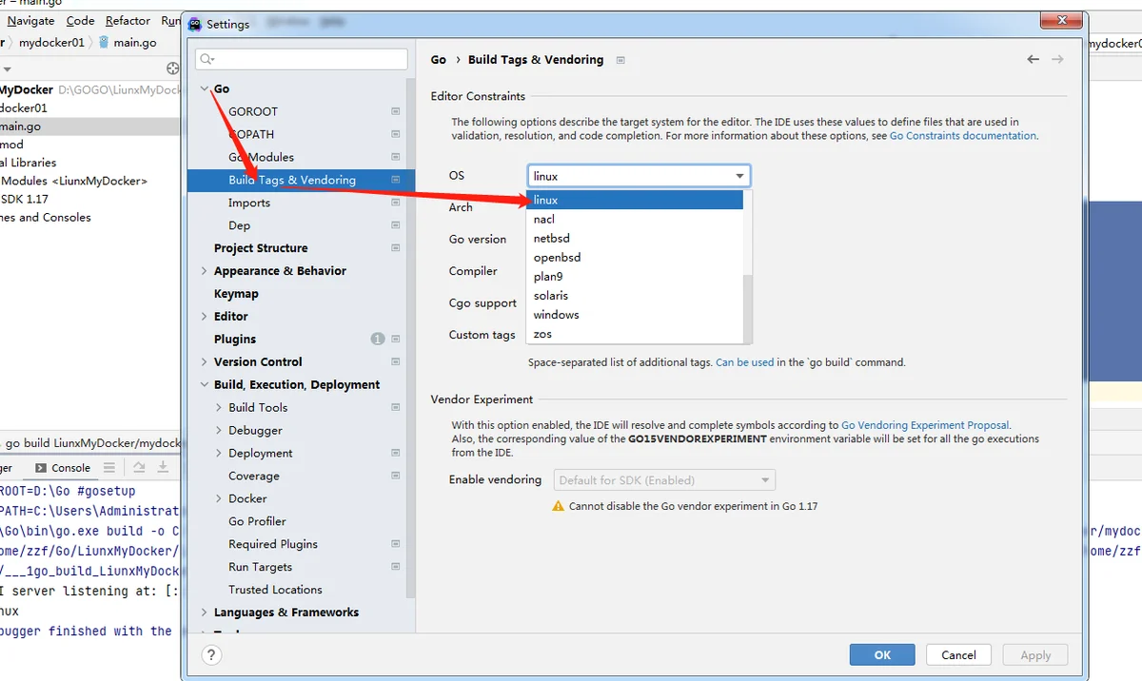Collapse the Build, Execution, Deployment section
This screenshot has width=1142, height=681.
pos(204,385)
